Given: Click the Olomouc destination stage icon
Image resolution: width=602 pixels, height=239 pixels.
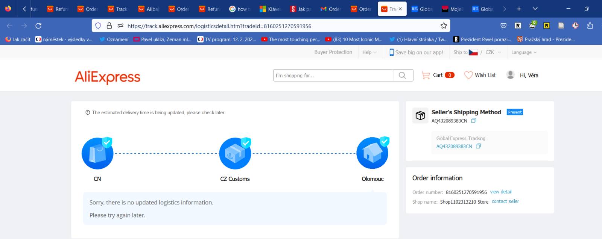Looking at the screenshot, I should [372, 153].
